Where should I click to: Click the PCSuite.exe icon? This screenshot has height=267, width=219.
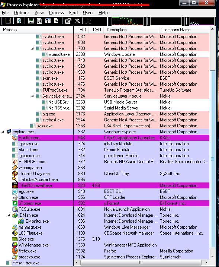coord(15,209)
